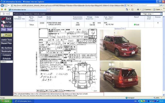Expand the address bar history dropdown

(x=125, y=5)
